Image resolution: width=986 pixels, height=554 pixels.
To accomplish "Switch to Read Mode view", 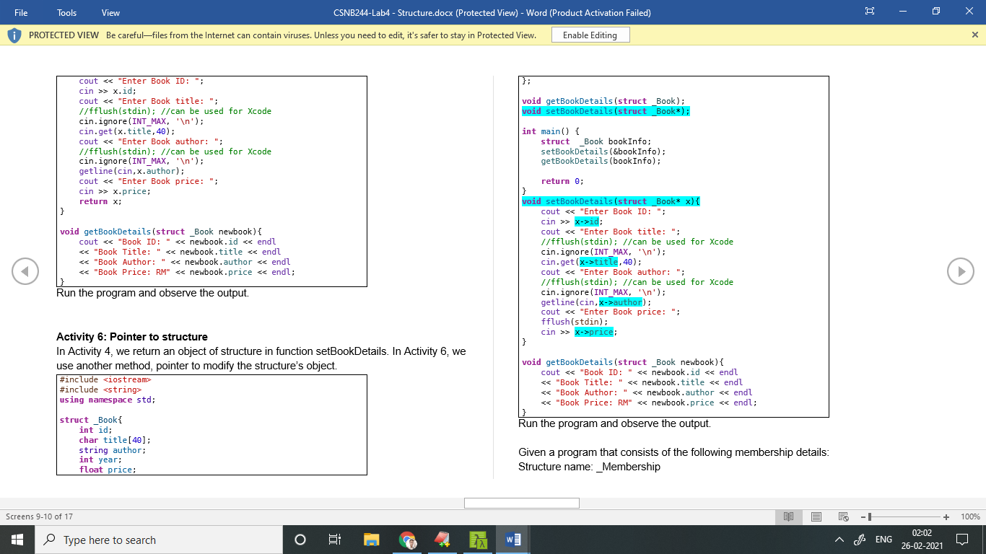I will (789, 516).
